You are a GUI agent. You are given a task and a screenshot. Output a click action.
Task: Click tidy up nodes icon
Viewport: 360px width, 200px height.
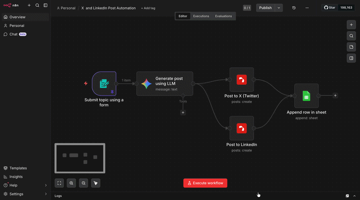96,183
